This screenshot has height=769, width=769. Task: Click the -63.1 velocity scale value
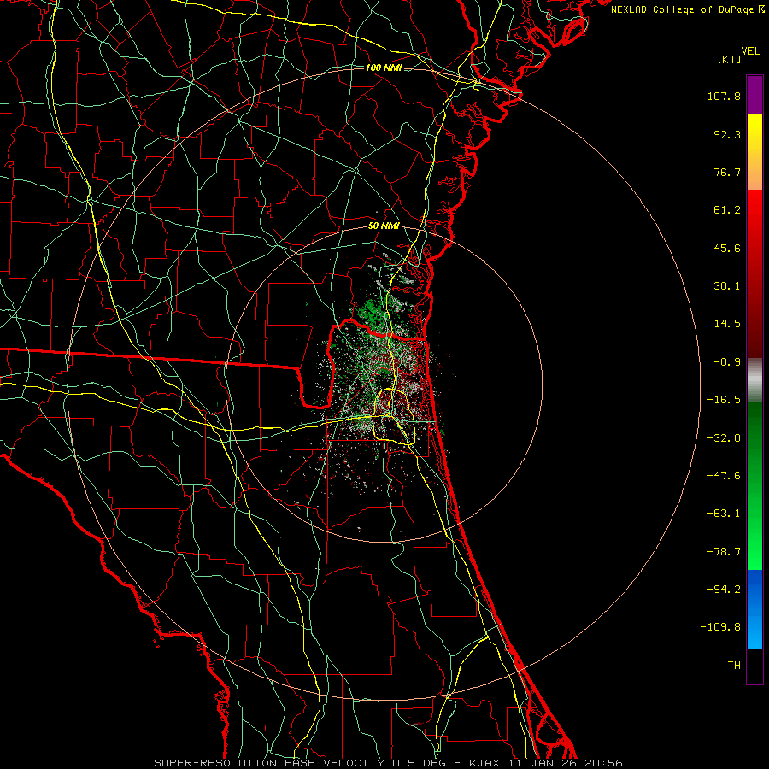[x=724, y=514]
